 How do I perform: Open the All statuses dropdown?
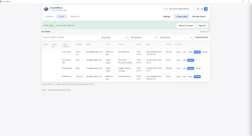tap(143, 37)
